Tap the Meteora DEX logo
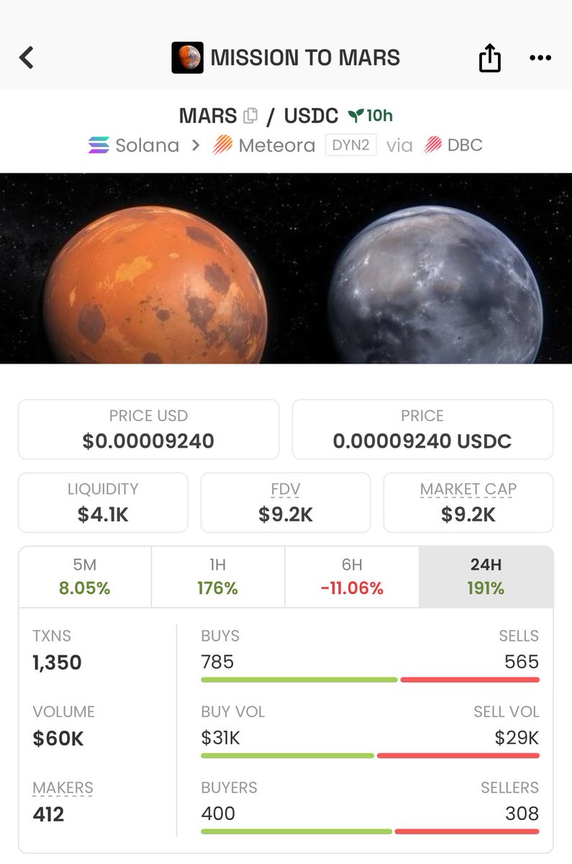The height and width of the screenshot is (864, 572). coord(222,145)
